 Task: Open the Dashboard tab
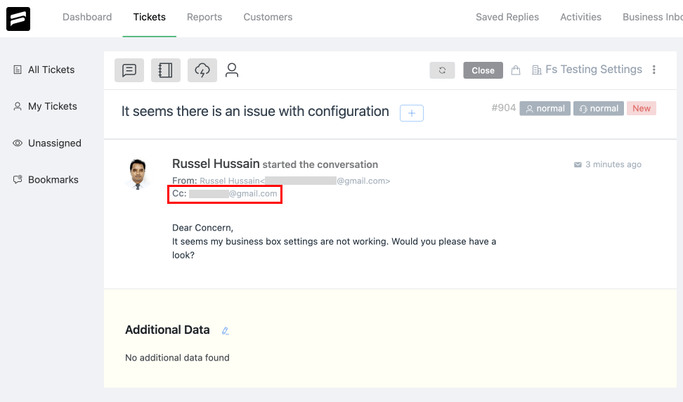pos(87,17)
